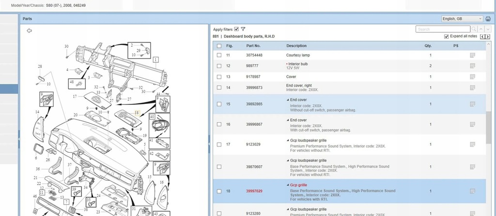The height and width of the screenshot is (216, 496).
Task: Open note icon for End cover, right row
Action: coord(473,87)
